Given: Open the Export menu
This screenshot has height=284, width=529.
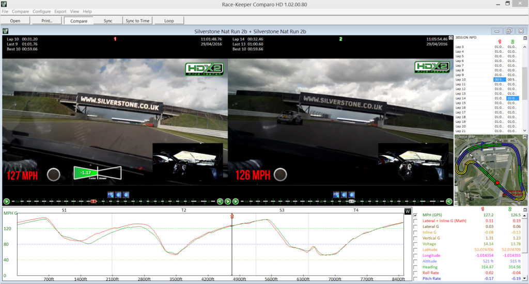Looking at the screenshot, I should 60,11.
